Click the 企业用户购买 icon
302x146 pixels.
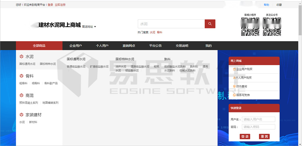pyautogui.click(x=234, y=69)
